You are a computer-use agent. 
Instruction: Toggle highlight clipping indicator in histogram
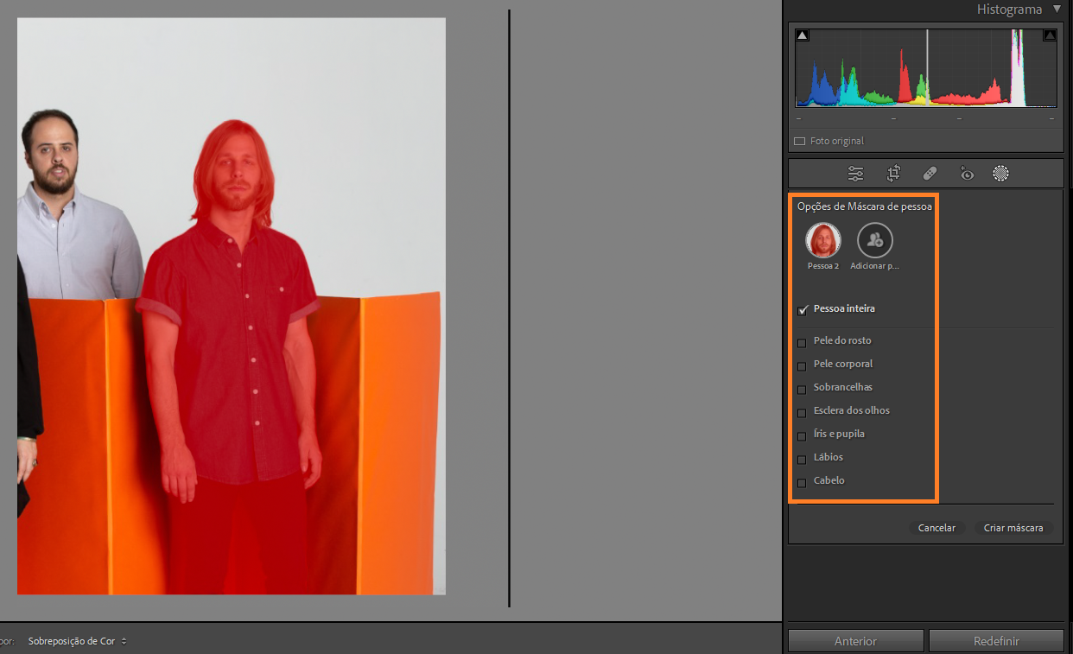pos(1050,35)
